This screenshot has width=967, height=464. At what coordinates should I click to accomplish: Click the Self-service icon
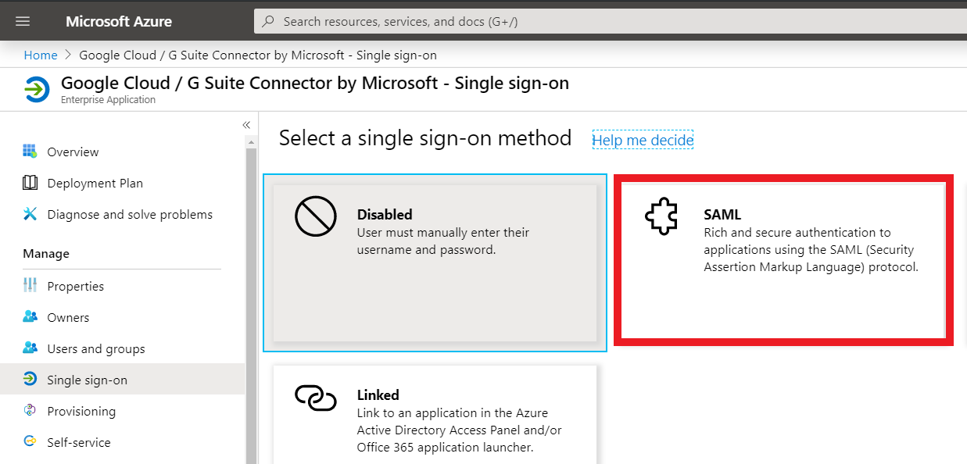click(x=30, y=442)
